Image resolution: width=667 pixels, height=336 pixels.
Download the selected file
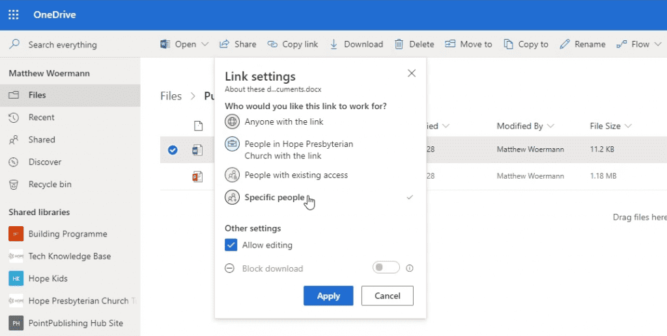[x=356, y=44]
